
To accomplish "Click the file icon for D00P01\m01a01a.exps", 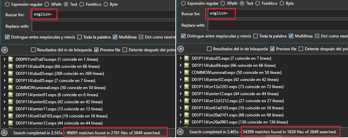I will [x=11, y=59].
